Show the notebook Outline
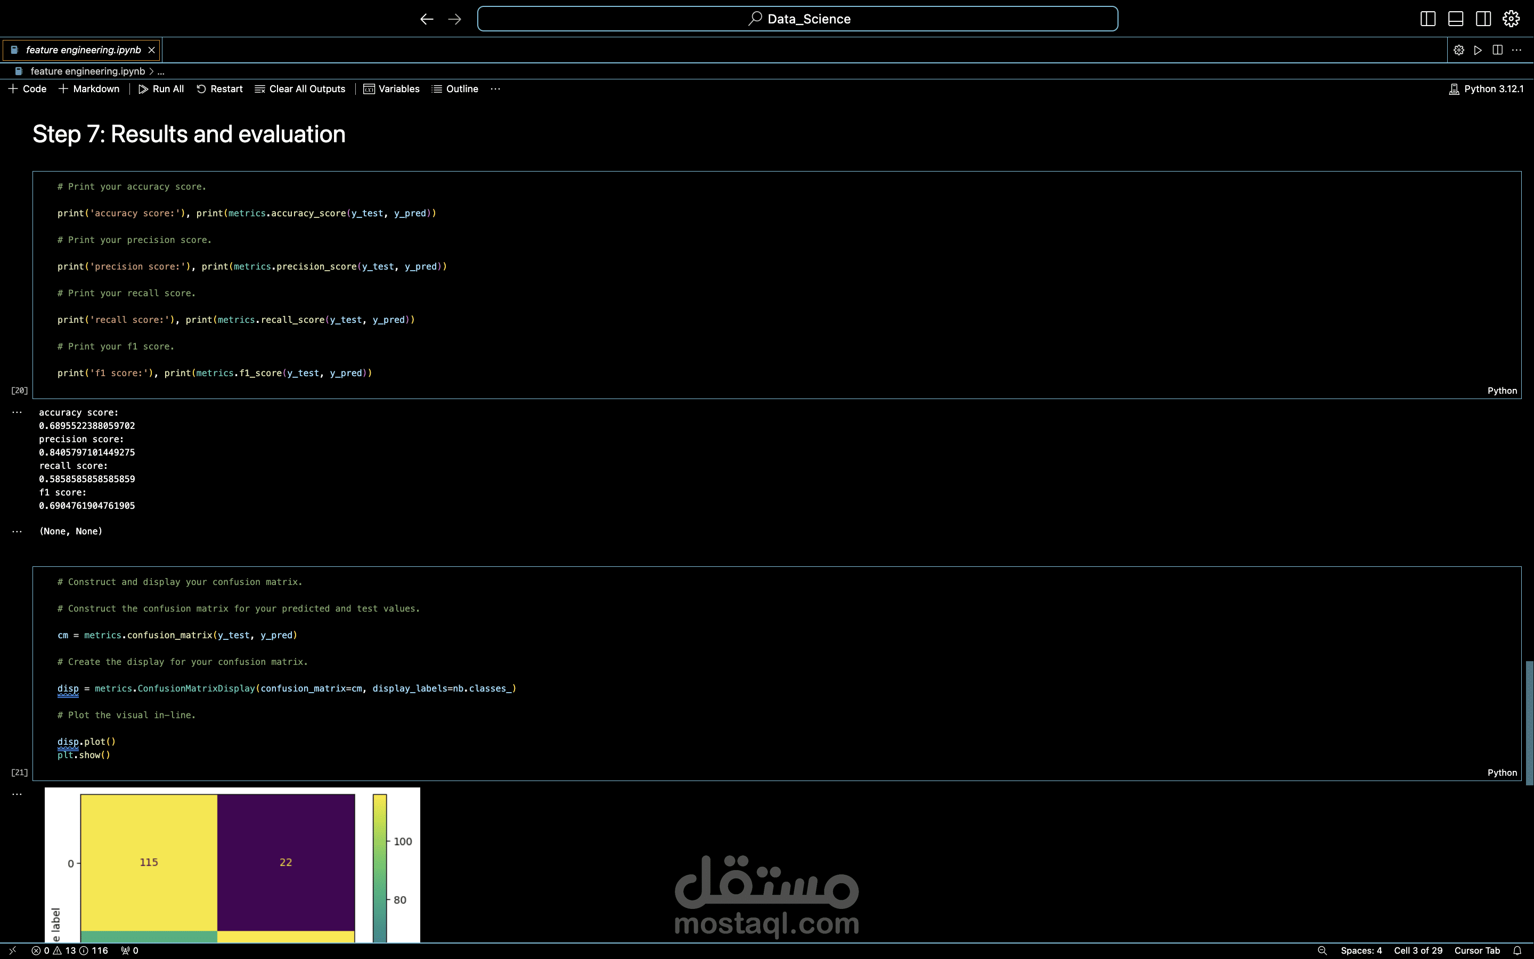Image resolution: width=1534 pixels, height=959 pixels. pos(454,89)
